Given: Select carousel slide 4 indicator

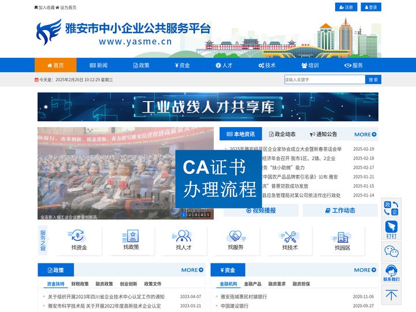Looking at the screenshot, I should click(x=202, y=214).
